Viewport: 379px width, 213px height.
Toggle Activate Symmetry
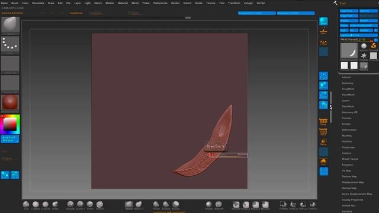pos(12,13)
